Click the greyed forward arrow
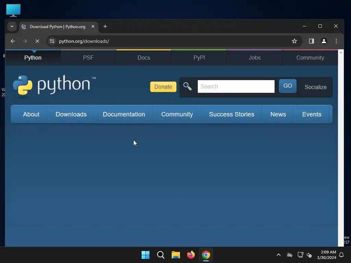The image size is (351, 263). pyautogui.click(x=25, y=41)
